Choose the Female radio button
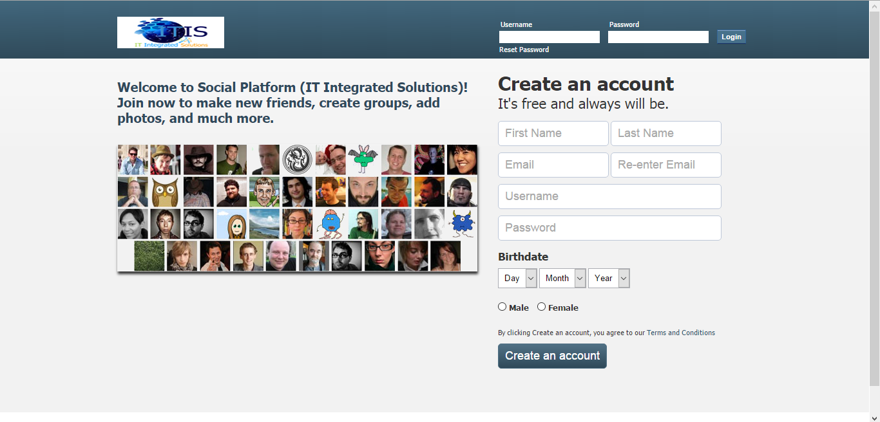Image resolution: width=880 pixels, height=422 pixels. (542, 307)
